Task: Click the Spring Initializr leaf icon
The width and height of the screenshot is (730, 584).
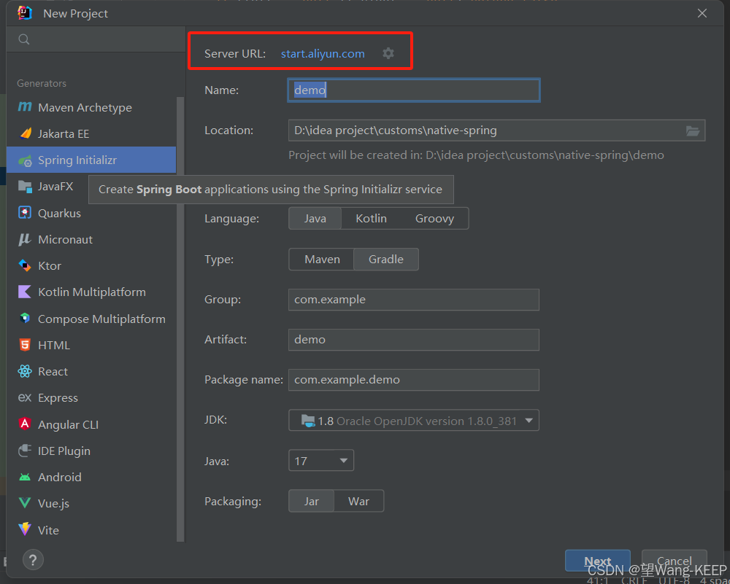Action: coord(25,160)
